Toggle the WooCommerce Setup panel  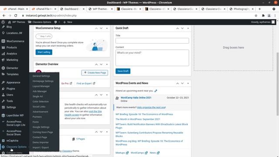click(x=107, y=28)
